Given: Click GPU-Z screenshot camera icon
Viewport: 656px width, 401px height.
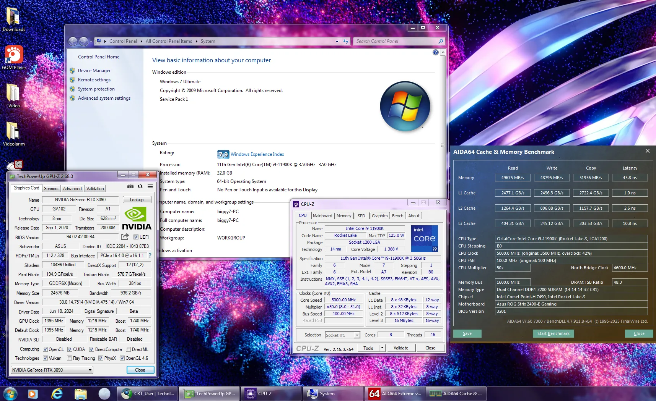Looking at the screenshot, I should [130, 186].
